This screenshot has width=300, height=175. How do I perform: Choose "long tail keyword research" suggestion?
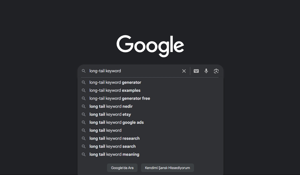pyautogui.click(x=114, y=138)
